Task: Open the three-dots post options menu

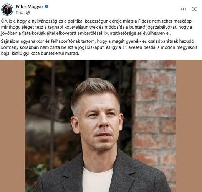Action: [184, 9]
